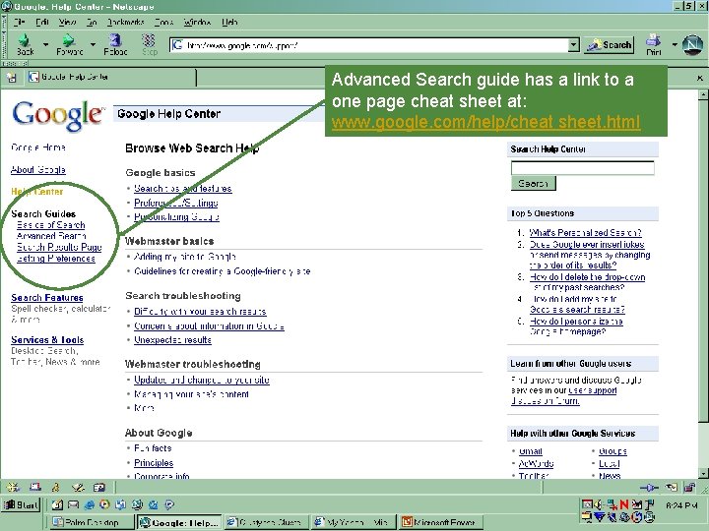This screenshot has width=709, height=531.
Task: Open the Advanced Search guide link
Action: coord(51,236)
